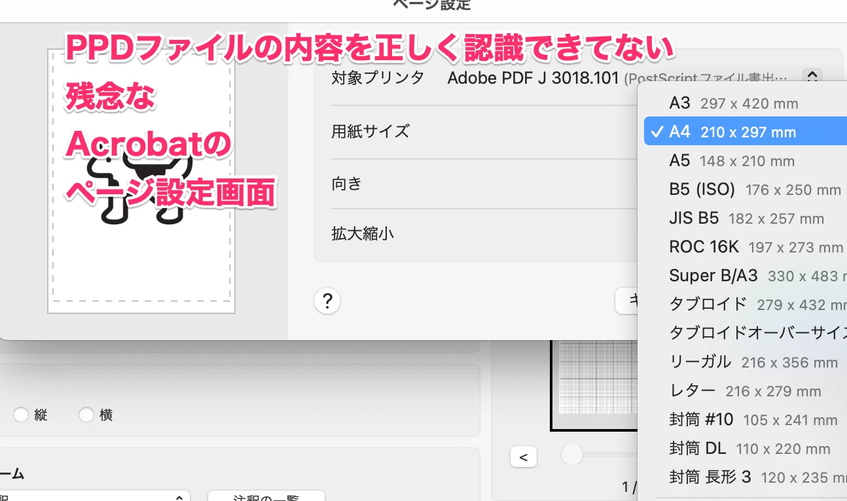847x501 pixels.
Task: Choose タブロイド 279 x 432 paper size
Action: click(746, 305)
